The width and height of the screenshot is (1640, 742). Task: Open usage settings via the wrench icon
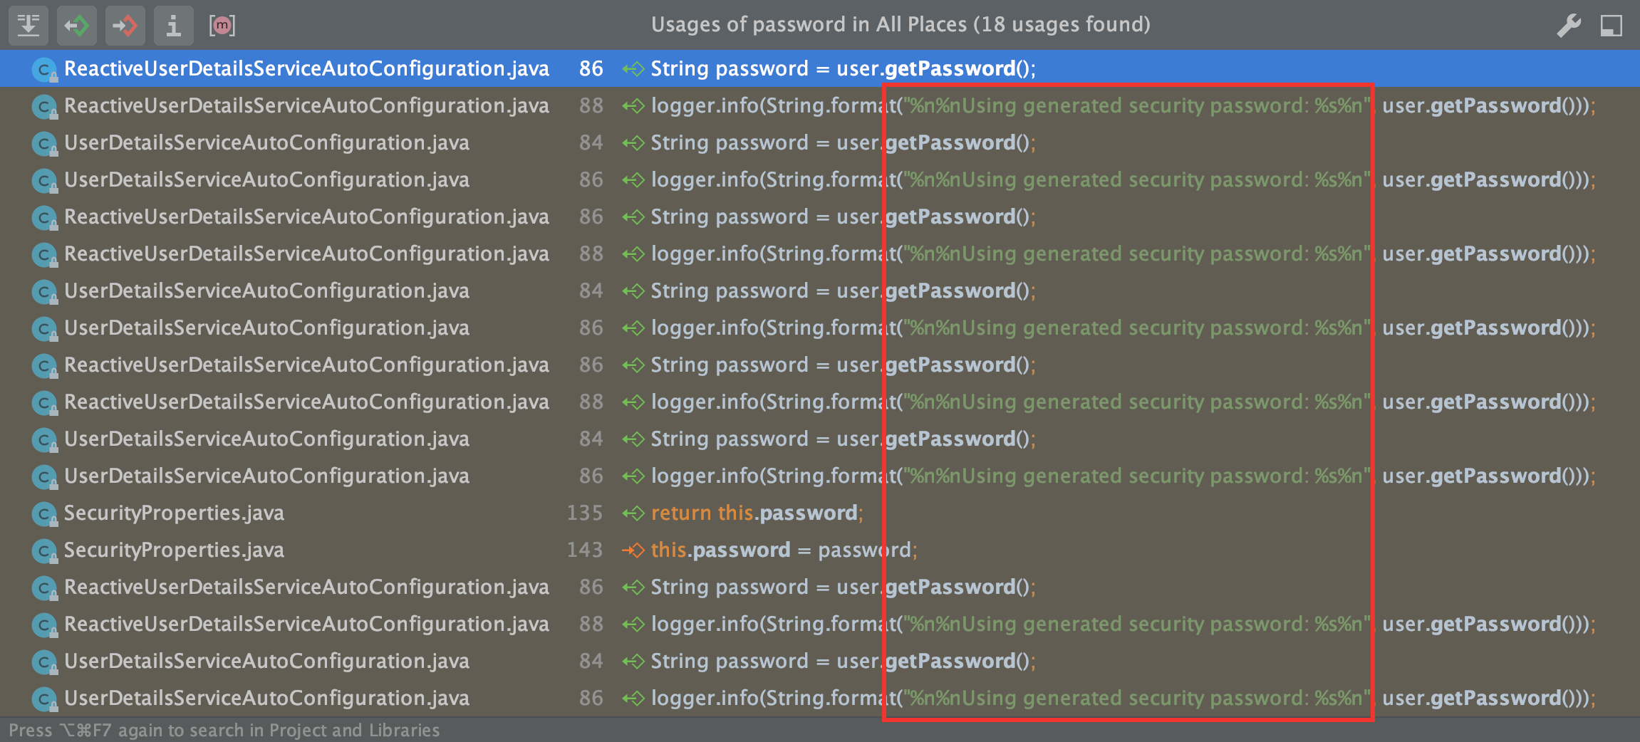(x=1568, y=26)
